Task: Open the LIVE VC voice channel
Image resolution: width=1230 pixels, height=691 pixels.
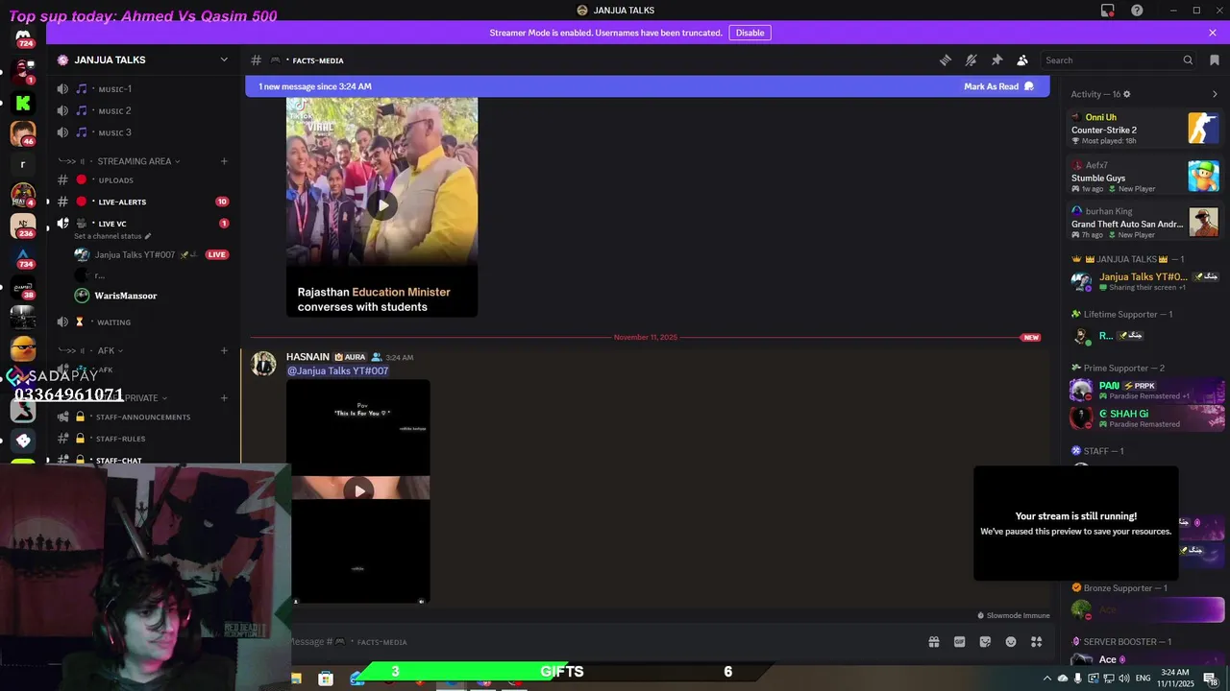Action: pos(144,224)
